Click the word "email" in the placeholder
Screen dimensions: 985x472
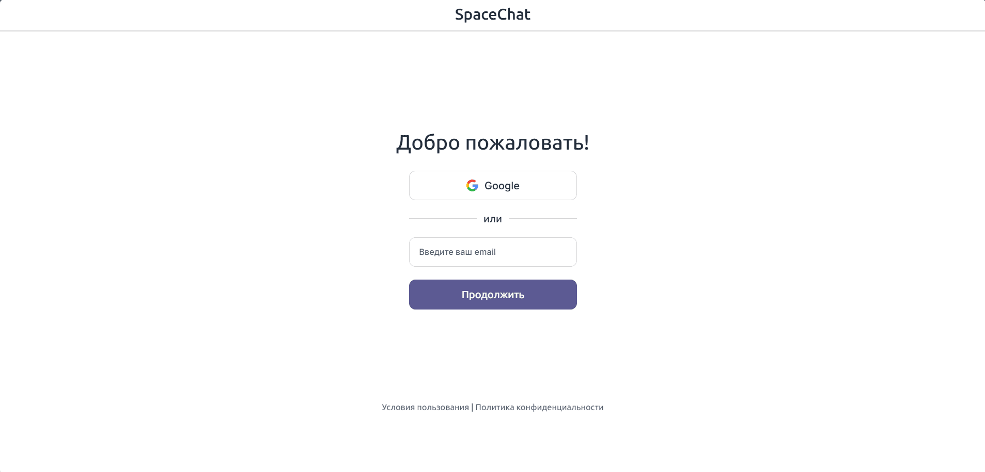[x=485, y=252]
